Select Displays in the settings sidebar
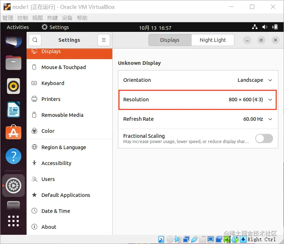The width and height of the screenshot is (284, 244). (69, 53)
